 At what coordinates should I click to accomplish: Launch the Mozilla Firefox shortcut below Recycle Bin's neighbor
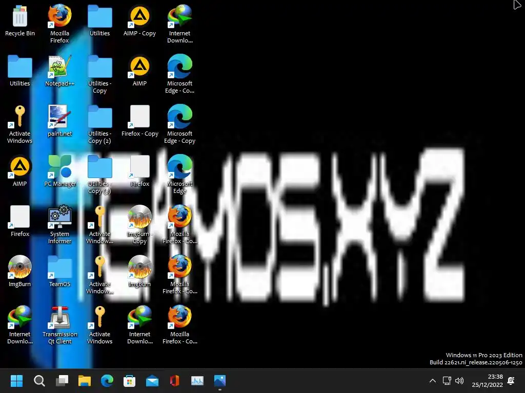click(x=59, y=24)
